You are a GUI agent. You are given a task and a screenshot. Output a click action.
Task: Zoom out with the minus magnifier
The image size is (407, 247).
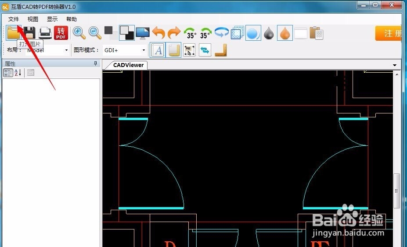[95, 33]
